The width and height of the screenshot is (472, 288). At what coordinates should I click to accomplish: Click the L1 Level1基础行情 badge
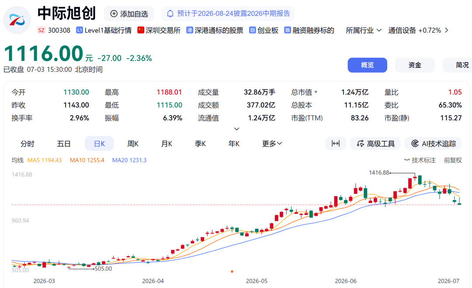point(80,30)
